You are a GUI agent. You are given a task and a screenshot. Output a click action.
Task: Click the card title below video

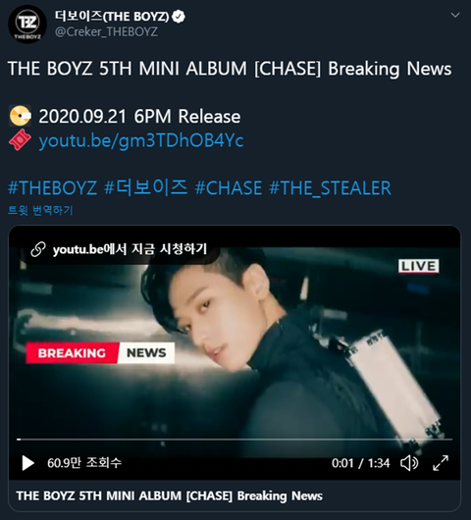click(x=169, y=495)
